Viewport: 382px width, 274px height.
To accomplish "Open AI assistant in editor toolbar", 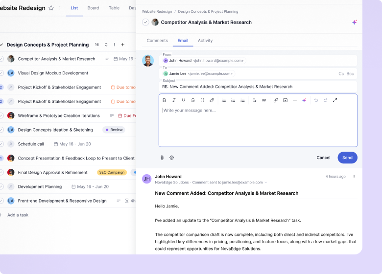I will coord(304,100).
